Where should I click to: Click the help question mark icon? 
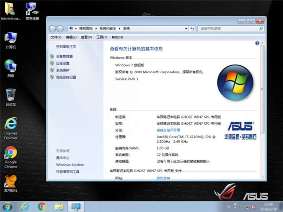pyautogui.click(x=257, y=43)
